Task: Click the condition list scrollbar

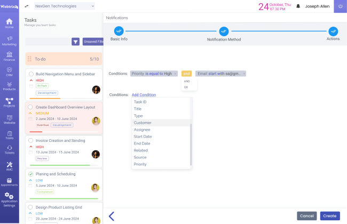Action: pyautogui.click(x=191, y=144)
